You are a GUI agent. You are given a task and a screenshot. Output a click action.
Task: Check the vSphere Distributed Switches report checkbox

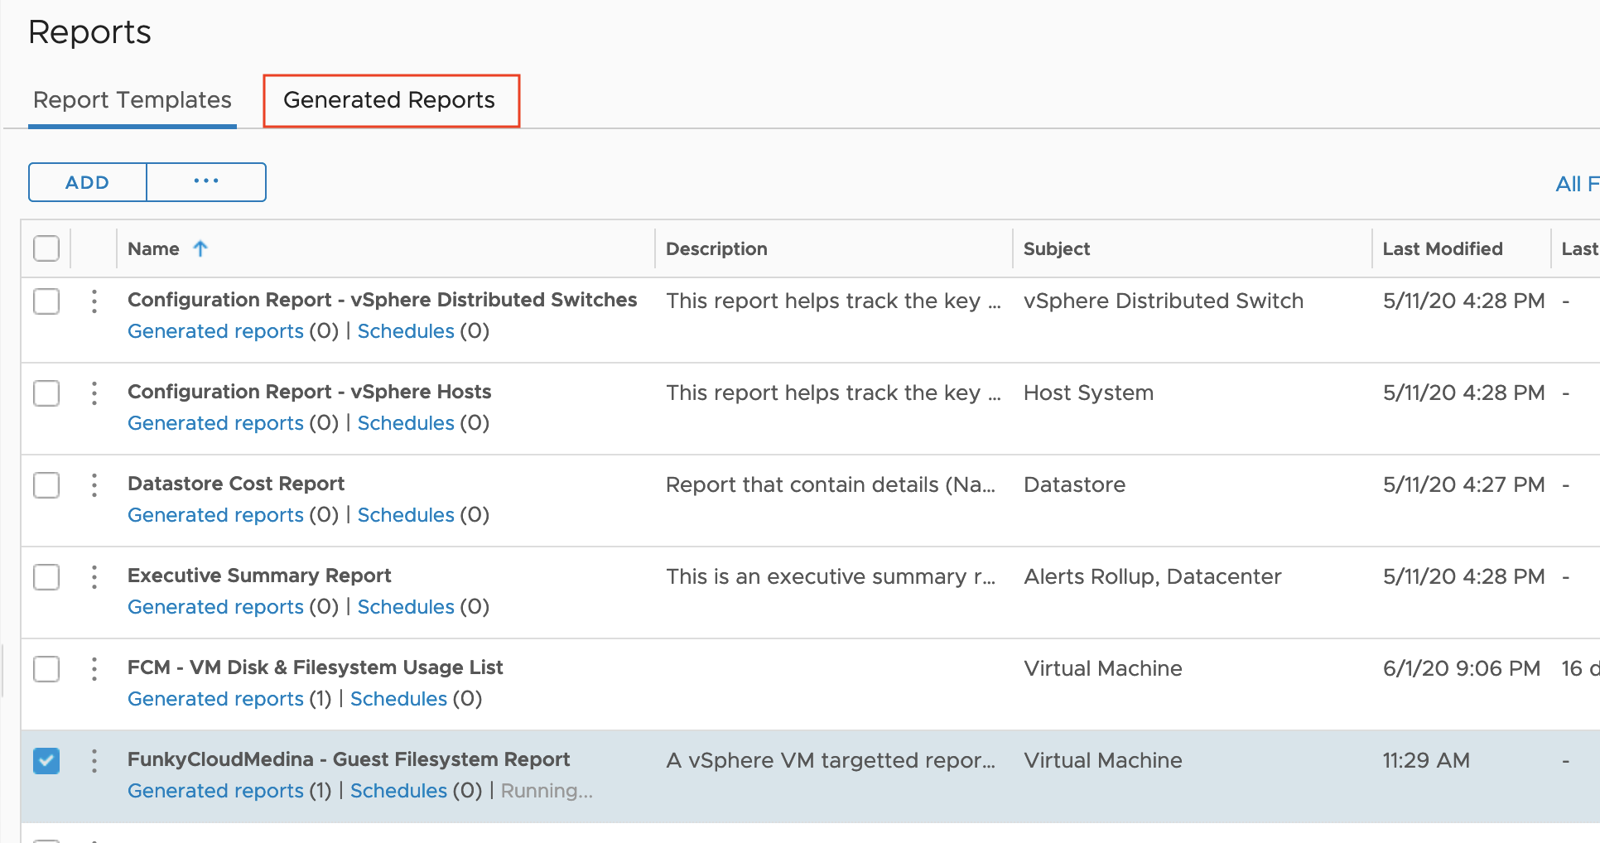(46, 301)
